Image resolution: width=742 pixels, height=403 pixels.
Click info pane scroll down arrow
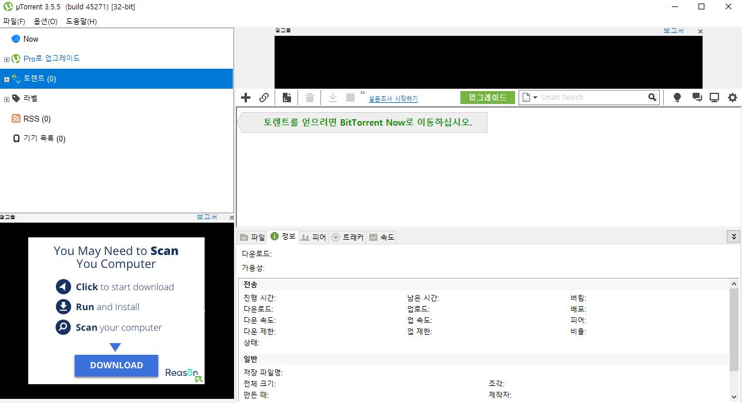pos(734,397)
